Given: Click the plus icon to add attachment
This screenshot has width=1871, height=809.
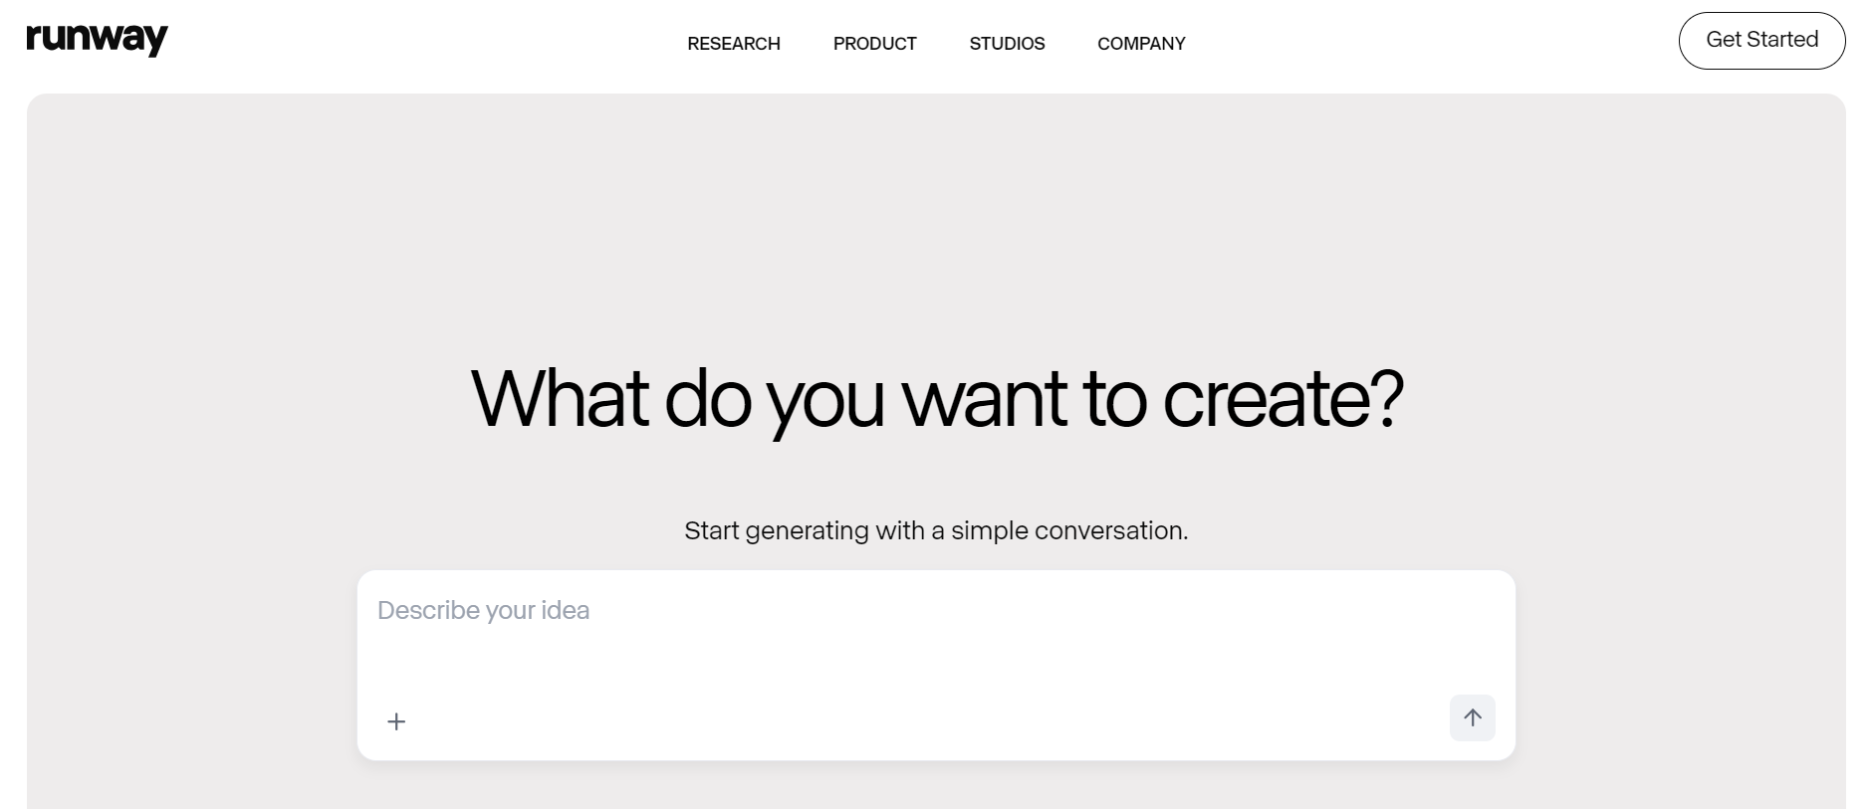Looking at the screenshot, I should tap(396, 721).
